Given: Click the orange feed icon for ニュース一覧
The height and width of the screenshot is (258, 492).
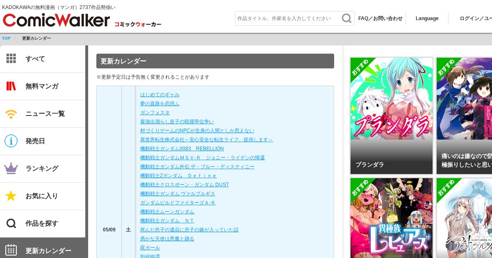Looking at the screenshot, I should click(11, 113).
